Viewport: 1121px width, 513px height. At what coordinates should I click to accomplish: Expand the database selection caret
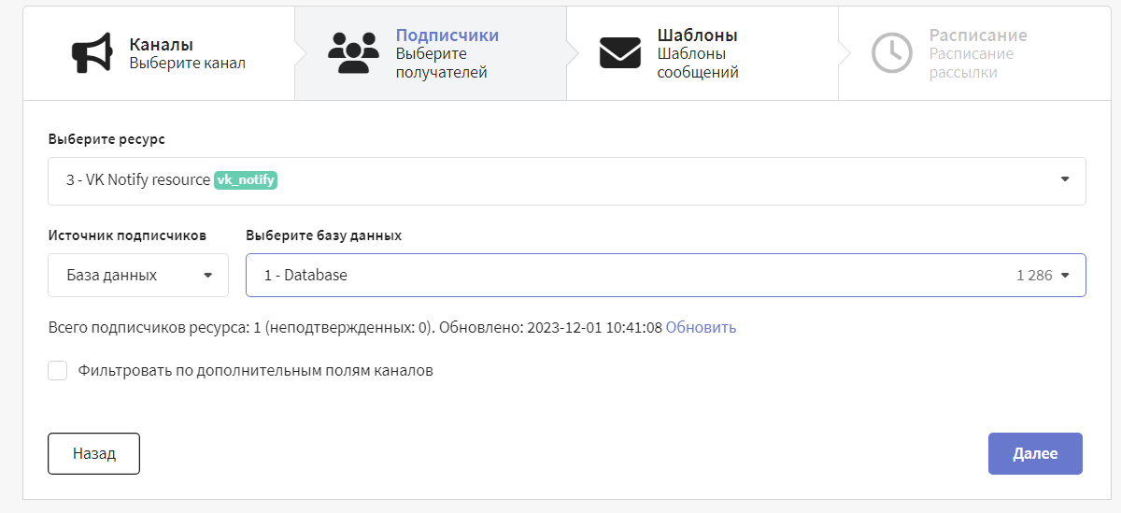pos(1065,276)
